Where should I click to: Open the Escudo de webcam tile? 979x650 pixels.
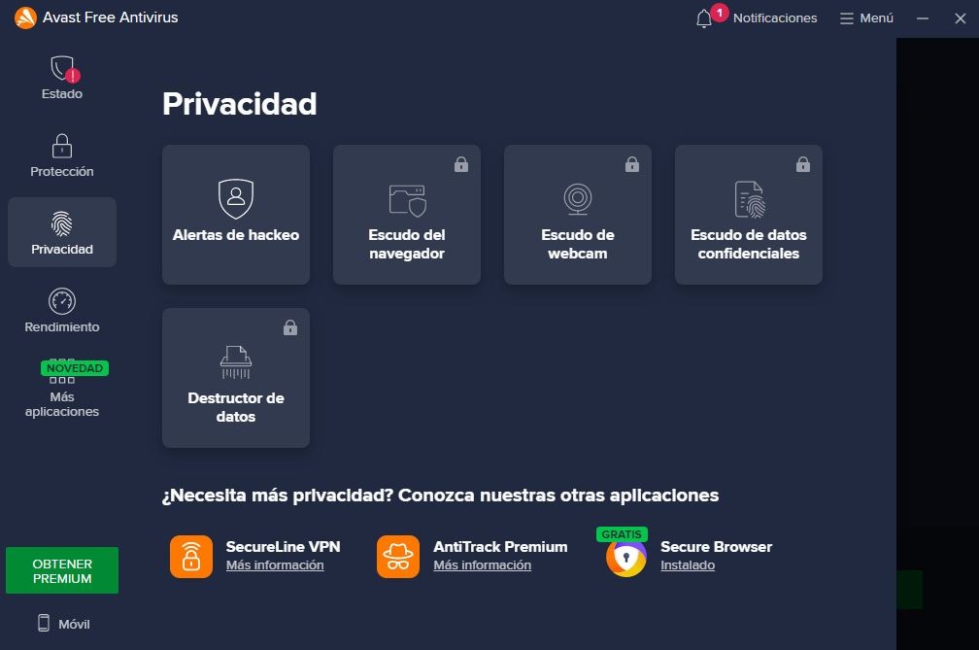pos(578,215)
